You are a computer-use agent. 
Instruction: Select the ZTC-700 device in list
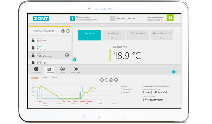49,40
